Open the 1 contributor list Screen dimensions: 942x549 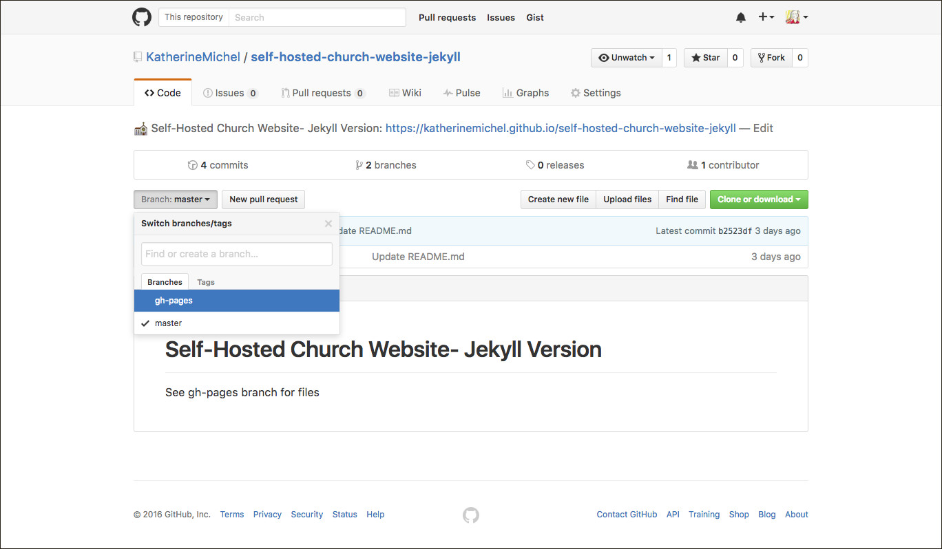click(723, 165)
